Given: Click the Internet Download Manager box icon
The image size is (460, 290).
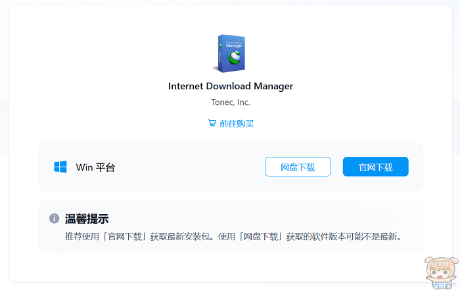Looking at the screenshot, I should [230, 52].
